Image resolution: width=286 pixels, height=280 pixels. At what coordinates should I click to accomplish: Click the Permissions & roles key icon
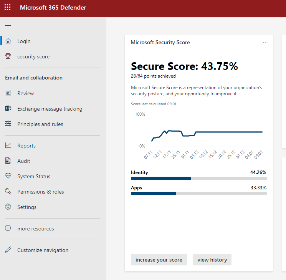pyautogui.click(x=8, y=192)
